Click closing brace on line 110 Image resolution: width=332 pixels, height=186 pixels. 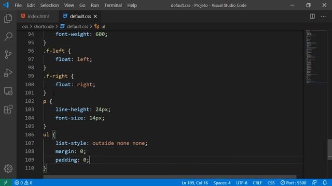45,168
